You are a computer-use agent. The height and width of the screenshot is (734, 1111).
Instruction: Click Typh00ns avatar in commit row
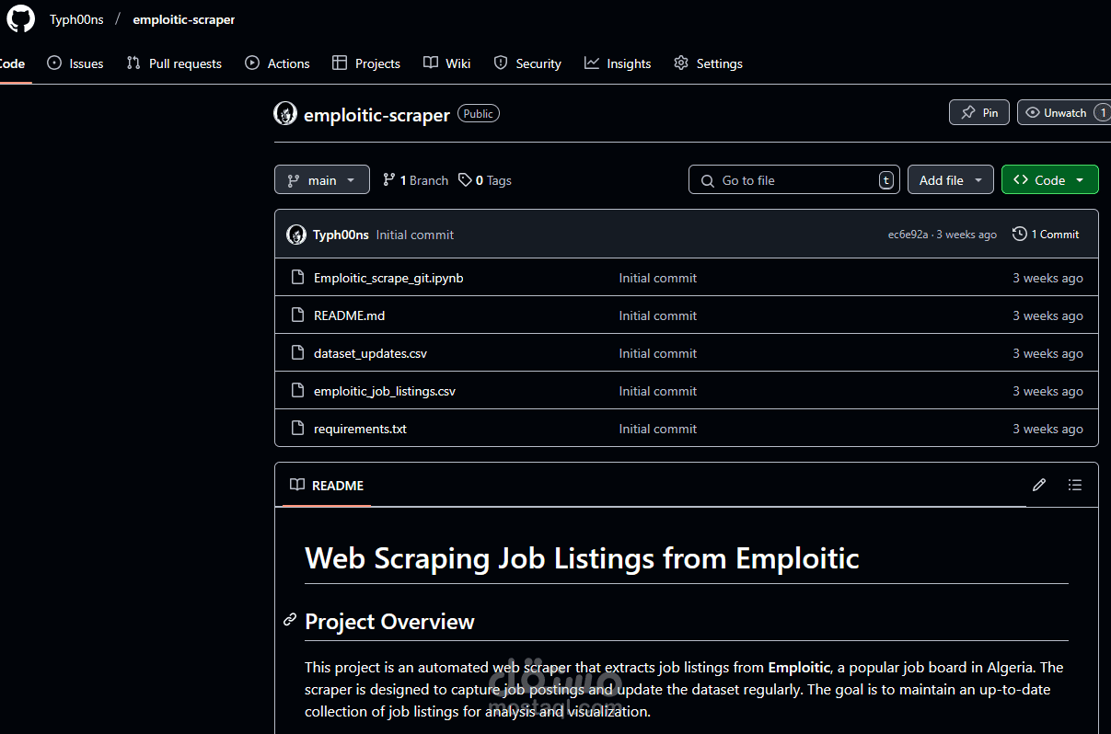296,235
